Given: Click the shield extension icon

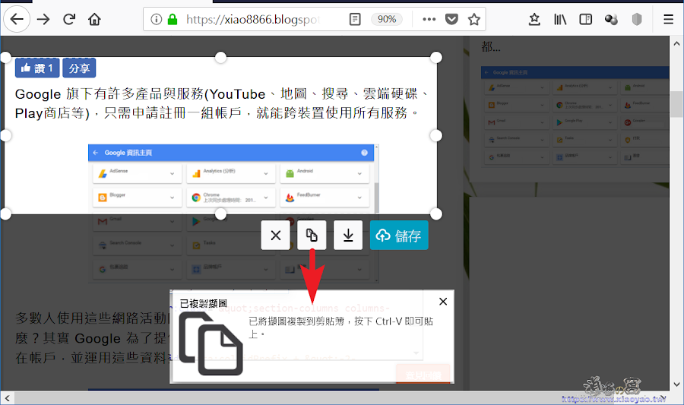Looking at the screenshot, I should click(637, 19).
